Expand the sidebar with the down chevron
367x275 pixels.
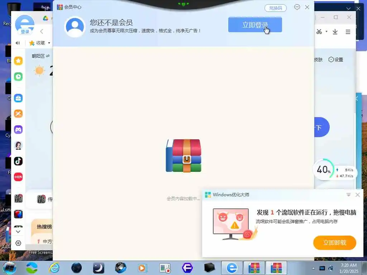click(18, 232)
